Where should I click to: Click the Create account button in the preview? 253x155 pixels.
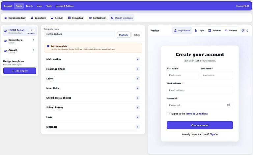point(200,125)
